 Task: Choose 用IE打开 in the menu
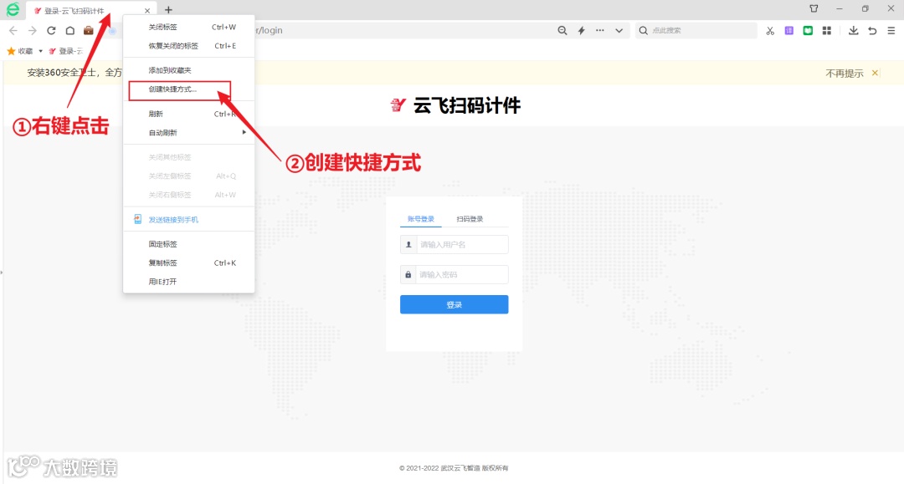click(188, 282)
